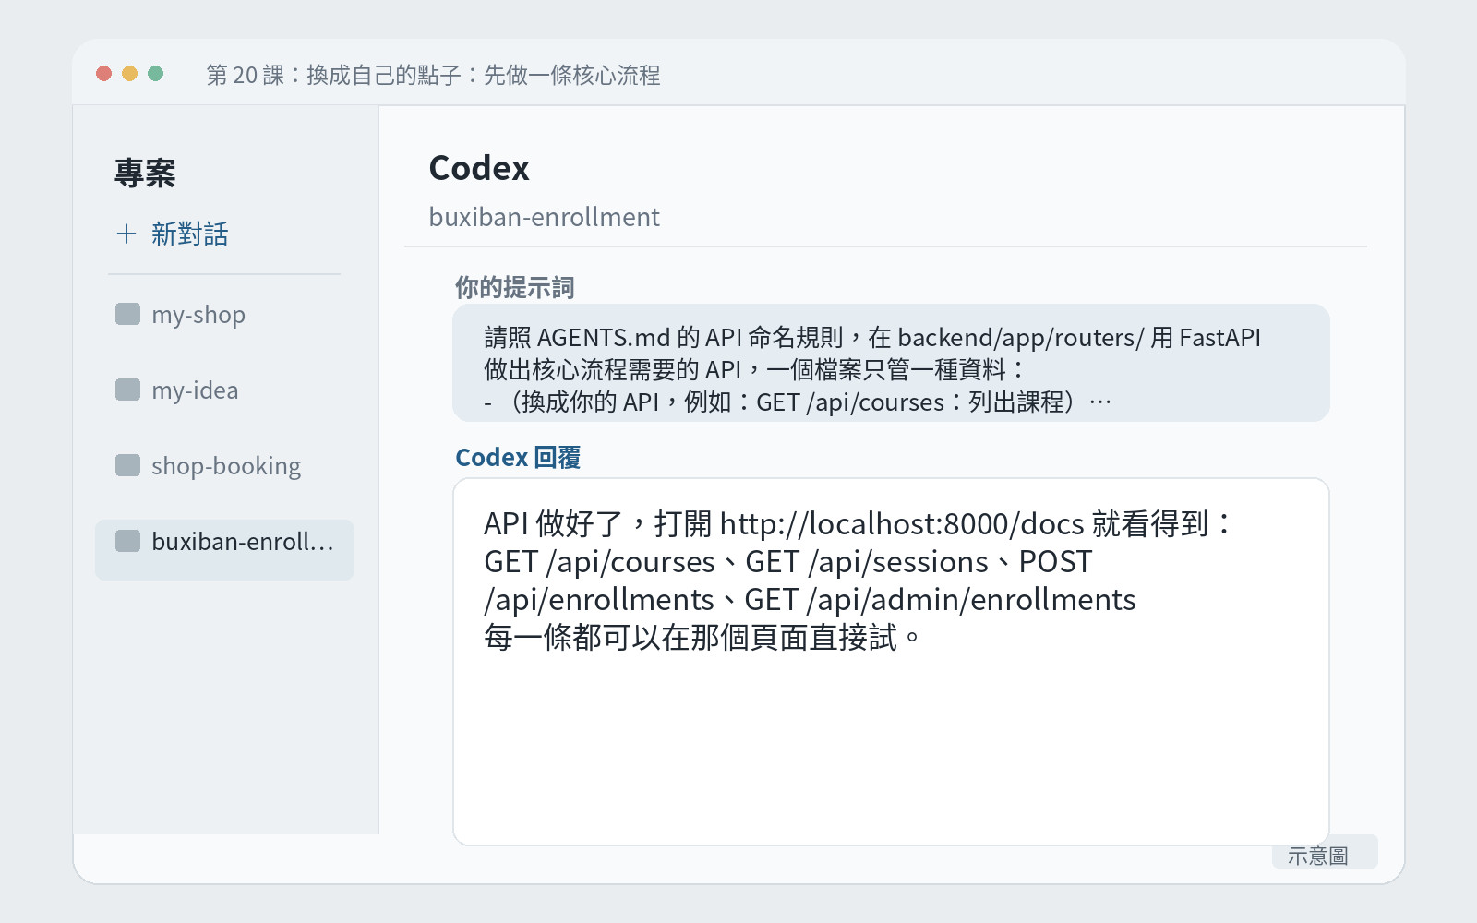The height and width of the screenshot is (923, 1477).
Task: Click the plus icon beside 新對話
Action: pos(126,234)
